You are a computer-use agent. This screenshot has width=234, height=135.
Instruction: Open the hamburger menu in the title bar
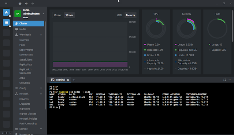pos(6,3)
